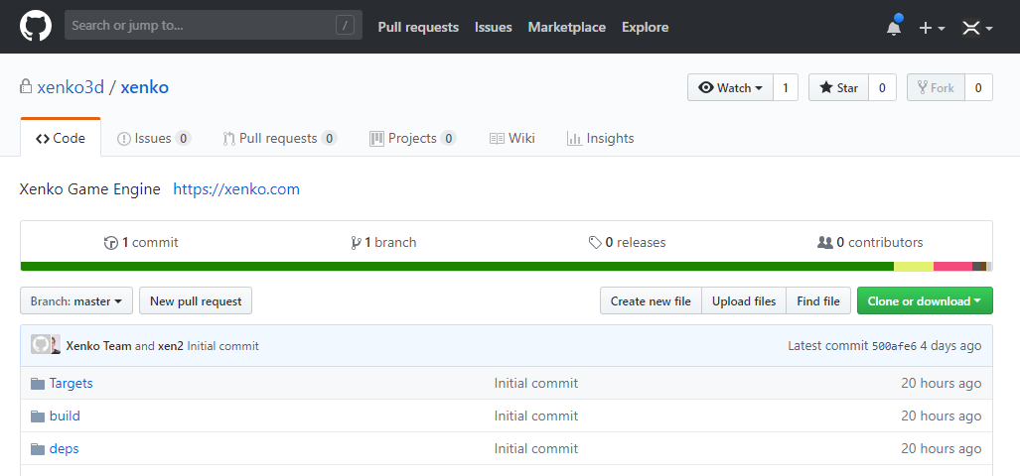
Task: Open the plus create-new menu
Action: pyautogui.click(x=931, y=28)
